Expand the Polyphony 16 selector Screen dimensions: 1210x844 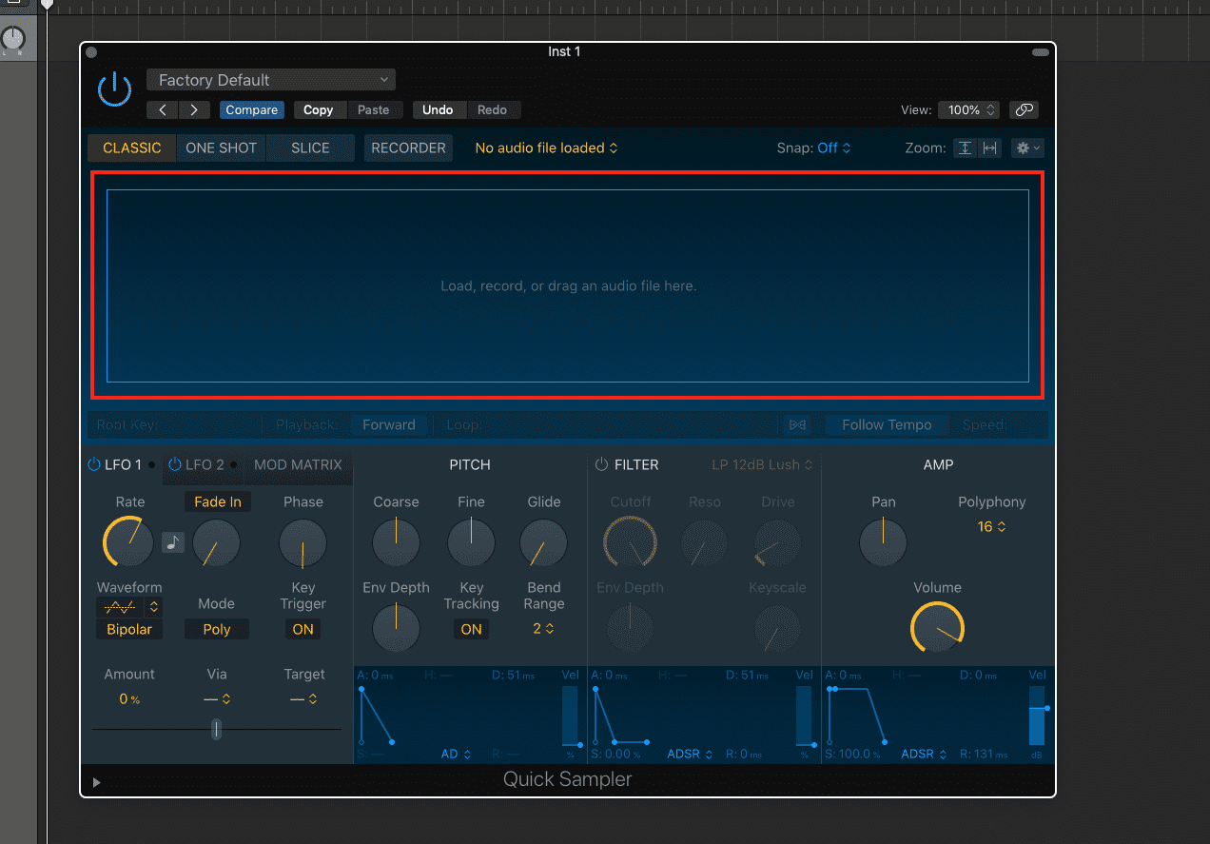pyautogui.click(x=991, y=526)
